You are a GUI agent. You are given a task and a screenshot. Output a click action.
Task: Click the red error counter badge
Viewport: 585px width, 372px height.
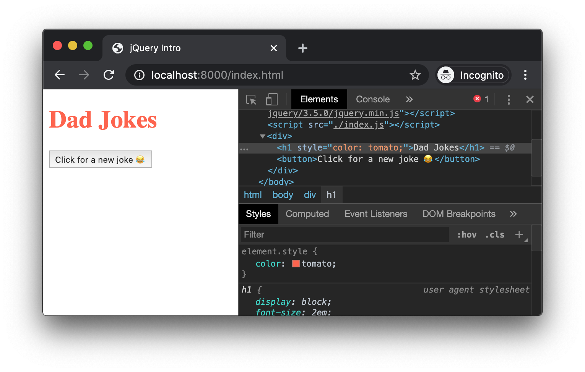click(x=477, y=99)
